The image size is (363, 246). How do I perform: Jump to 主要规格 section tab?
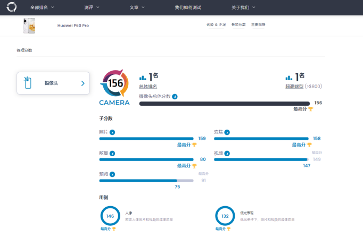[x=258, y=25]
